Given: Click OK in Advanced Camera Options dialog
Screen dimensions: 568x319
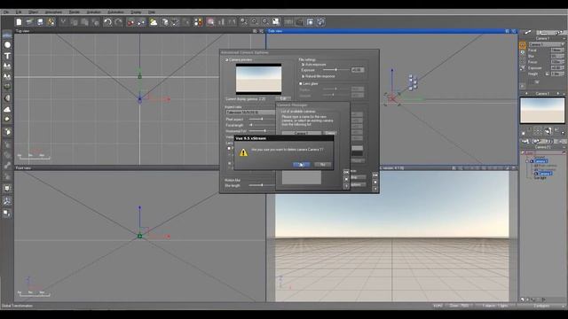Looking at the screenshot, I should pos(375,175).
